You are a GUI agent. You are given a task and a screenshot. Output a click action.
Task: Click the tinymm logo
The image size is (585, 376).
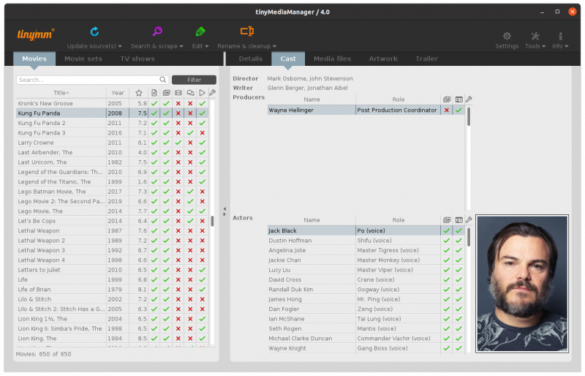[36, 34]
